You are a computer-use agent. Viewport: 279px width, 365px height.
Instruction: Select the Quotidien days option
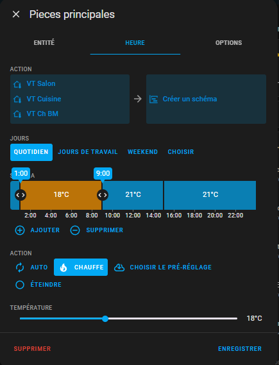click(x=31, y=152)
